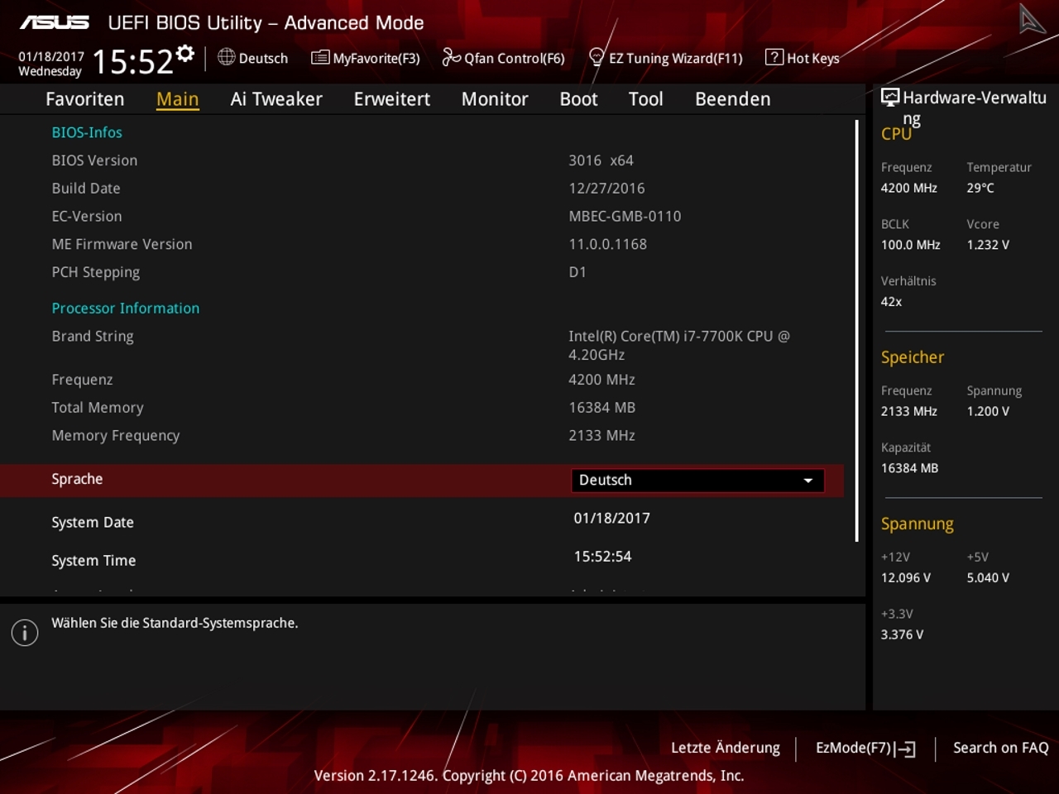Click the MyFavorite list icon
The width and height of the screenshot is (1059, 794).
(320, 57)
